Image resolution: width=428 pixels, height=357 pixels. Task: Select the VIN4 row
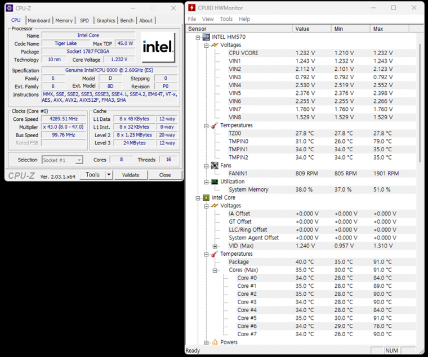click(x=322, y=85)
